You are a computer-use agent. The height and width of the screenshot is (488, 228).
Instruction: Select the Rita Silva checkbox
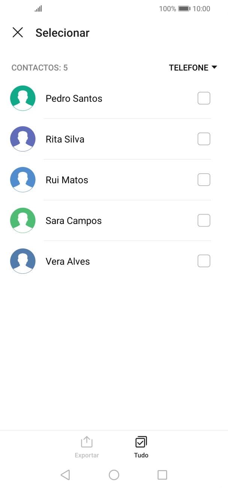click(204, 139)
